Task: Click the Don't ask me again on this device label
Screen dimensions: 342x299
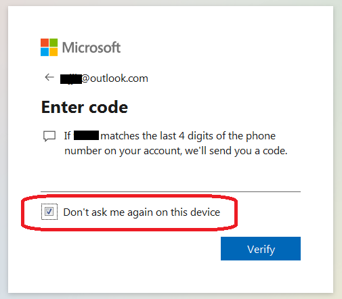Action: coord(142,212)
